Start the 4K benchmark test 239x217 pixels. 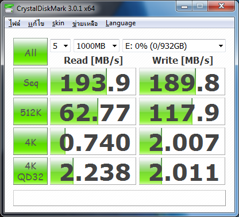(30, 141)
